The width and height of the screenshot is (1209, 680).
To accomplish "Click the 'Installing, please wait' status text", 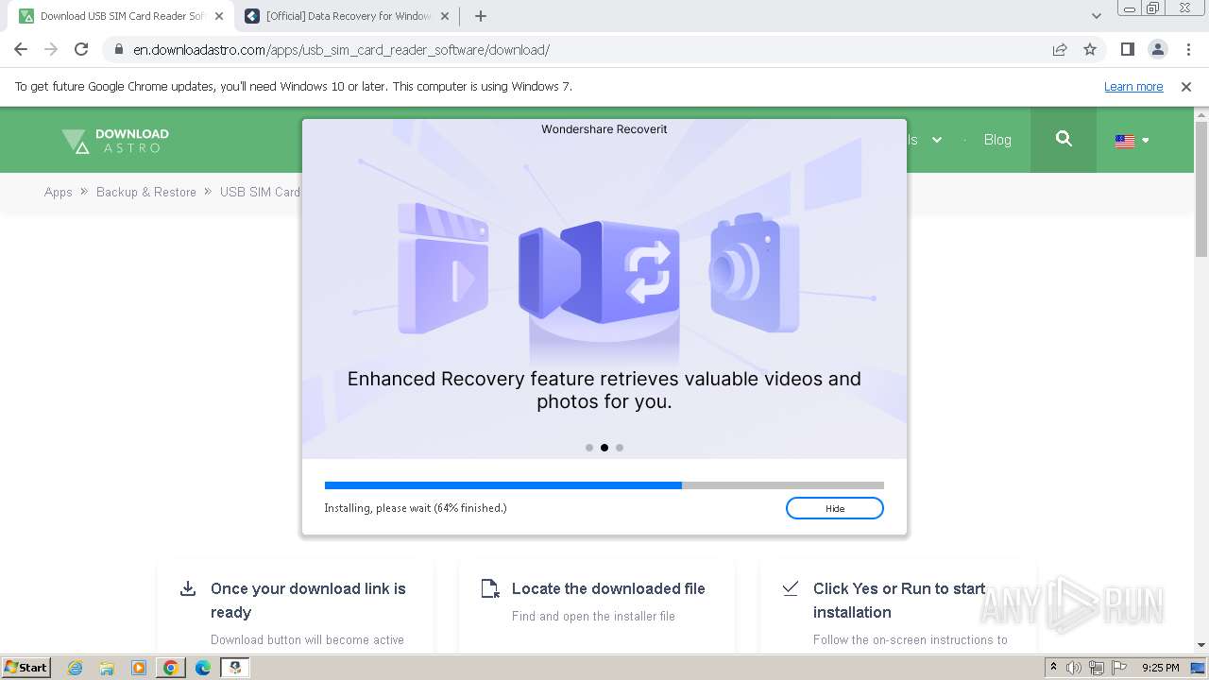I will (416, 508).
